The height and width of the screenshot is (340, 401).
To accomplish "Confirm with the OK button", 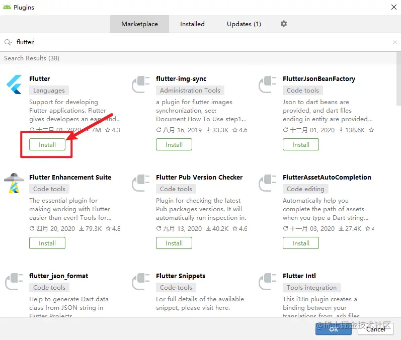I will [x=334, y=329].
